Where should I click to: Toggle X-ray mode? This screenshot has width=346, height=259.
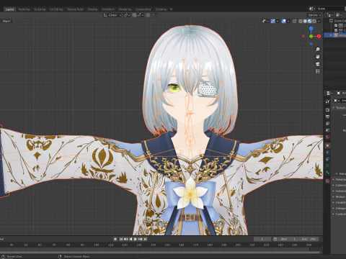point(294,21)
